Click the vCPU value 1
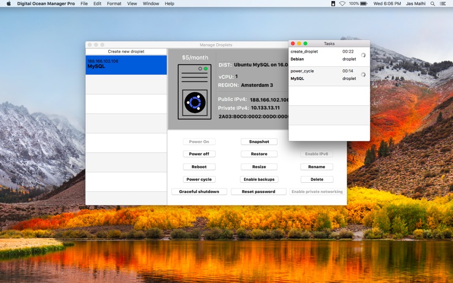 (236, 76)
